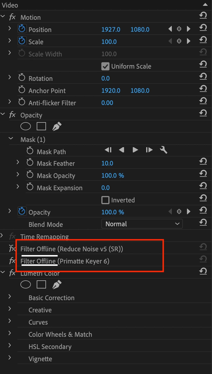Track selected mask forward

135,150
